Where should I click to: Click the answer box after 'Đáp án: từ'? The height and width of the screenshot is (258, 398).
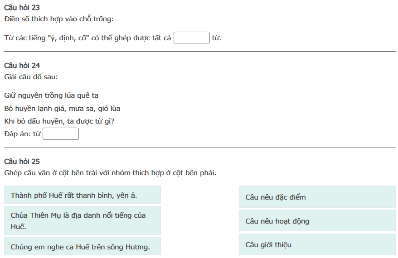click(61, 134)
